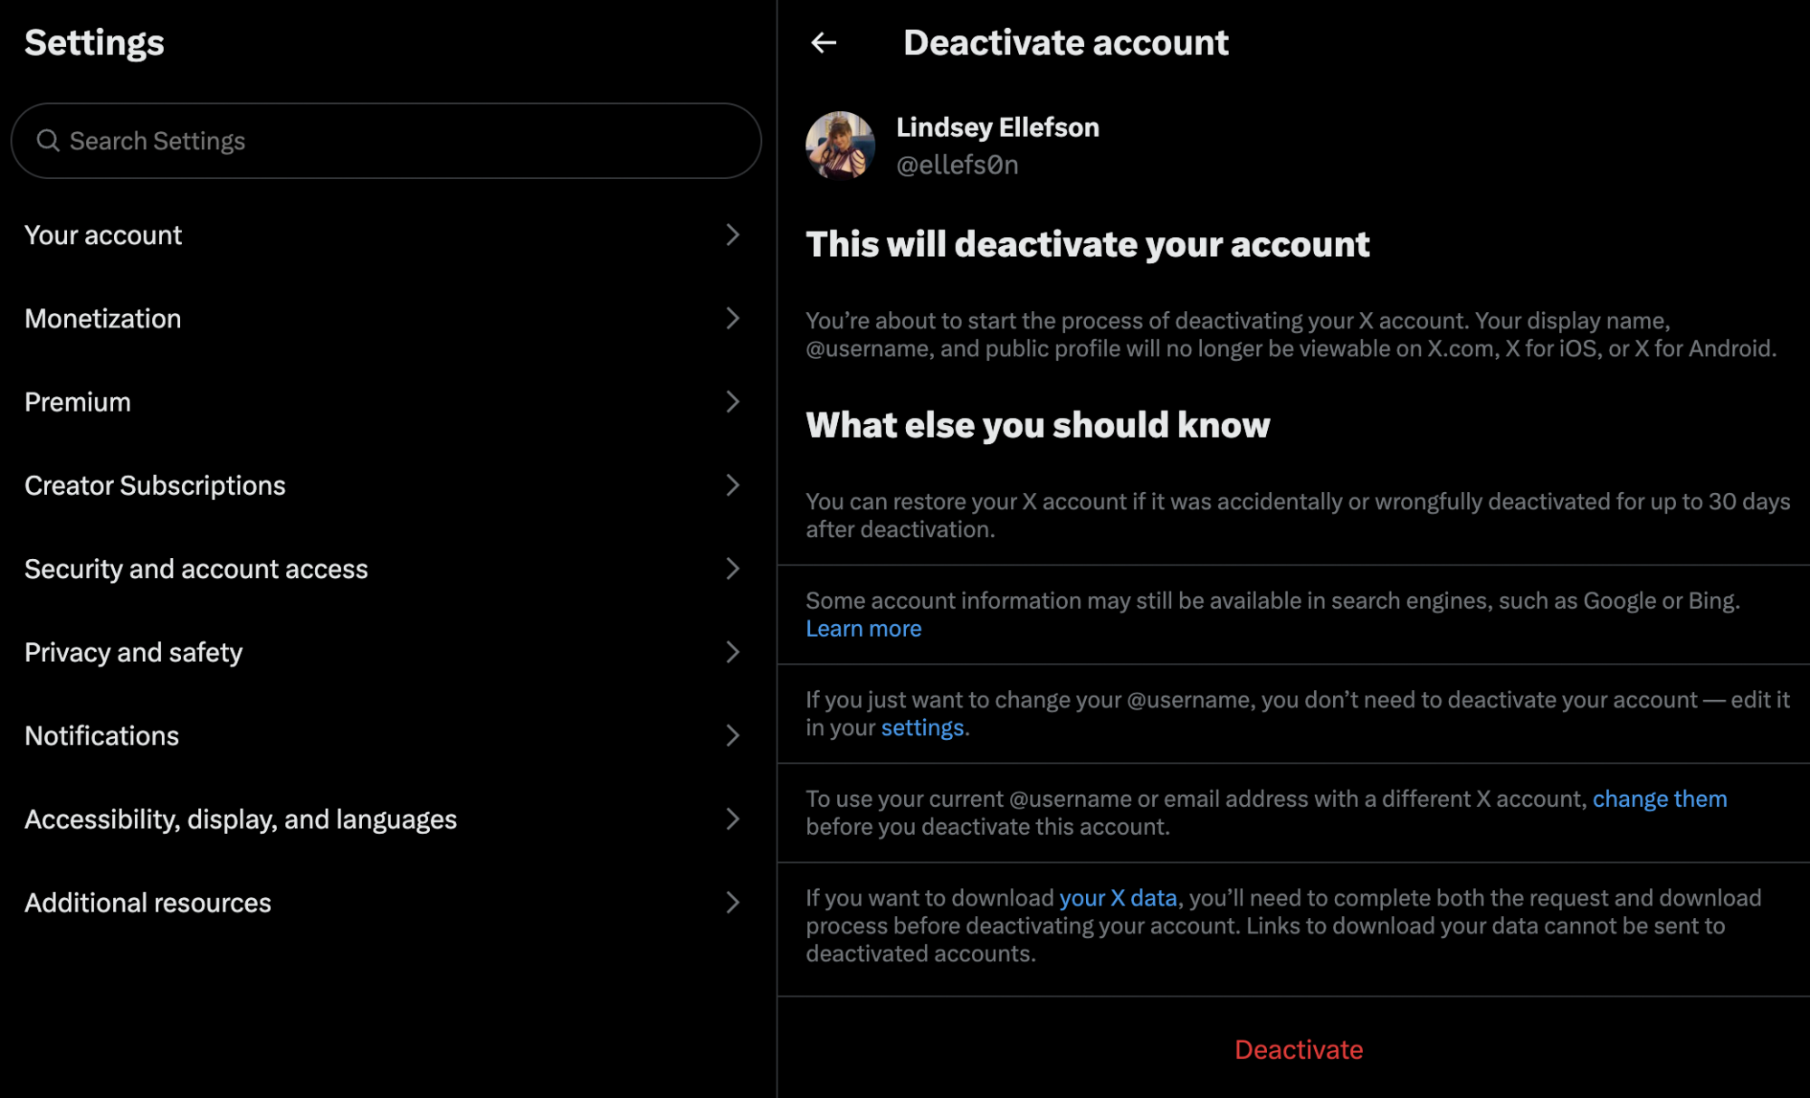This screenshot has width=1810, height=1098.
Task: Click the chevron next to Notifications
Action: 733,735
